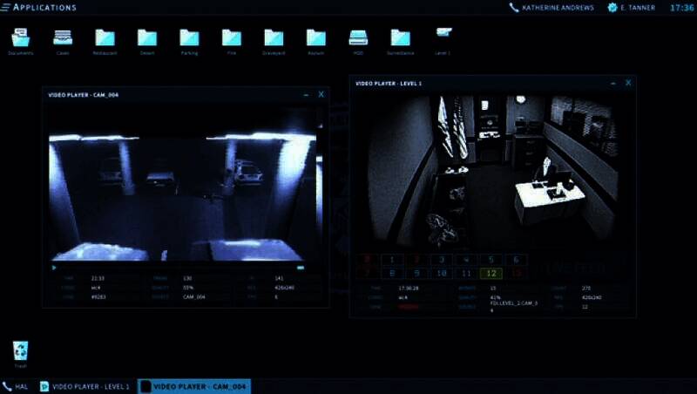The image size is (697, 394).
Task: Open the E. Tanner user menu
Action: 633,7
